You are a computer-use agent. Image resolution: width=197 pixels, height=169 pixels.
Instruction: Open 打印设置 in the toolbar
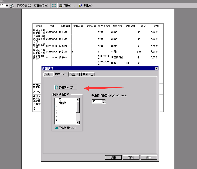tap(24, 6)
